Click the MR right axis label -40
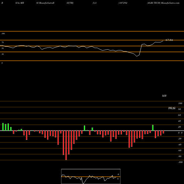The width and height of the screenshot is (184, 184). (x=180, y=145)
